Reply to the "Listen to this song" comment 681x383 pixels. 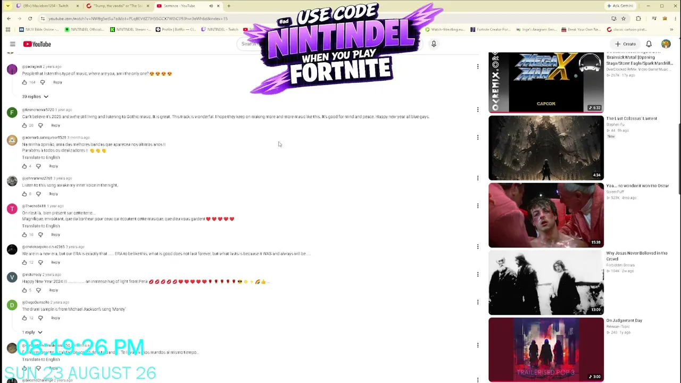pos(53,194)
